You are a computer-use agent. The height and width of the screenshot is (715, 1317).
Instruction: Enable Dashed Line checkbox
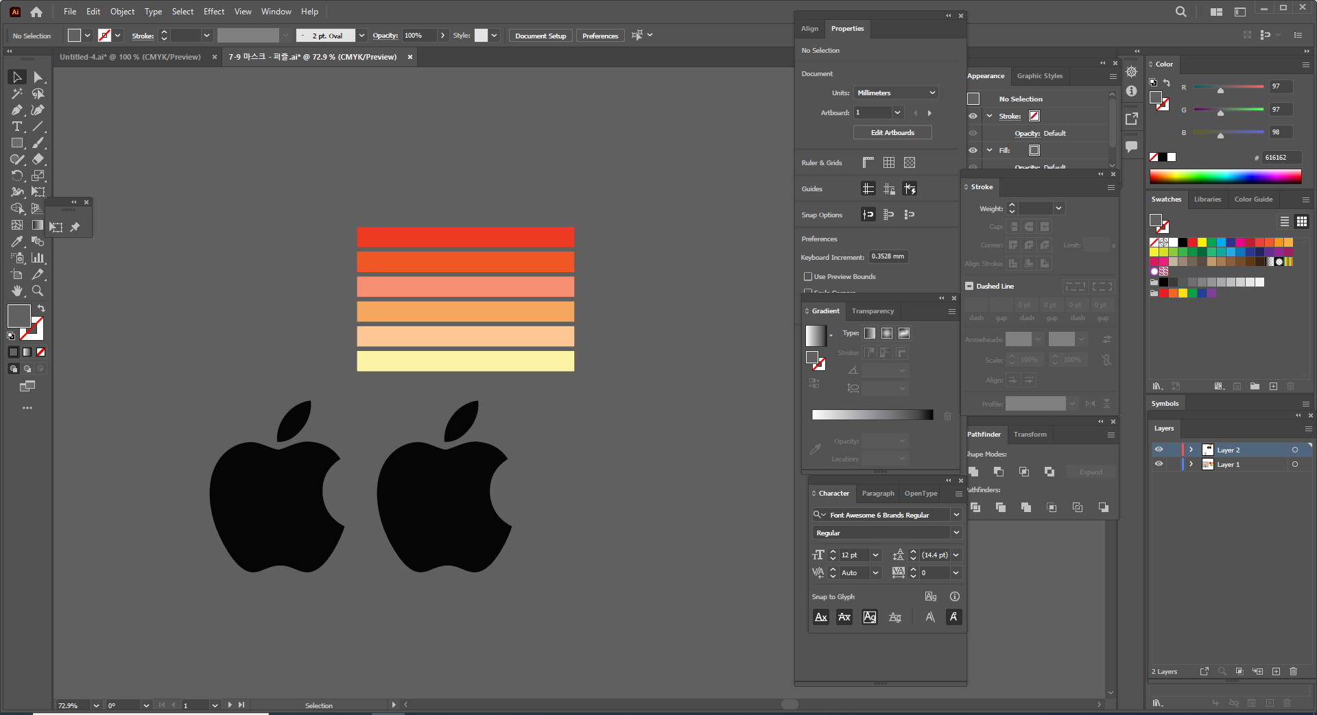[969, 286]
